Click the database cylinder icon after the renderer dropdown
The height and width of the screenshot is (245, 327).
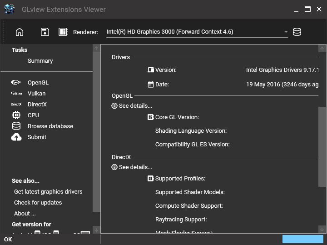click(x=297, y=32)
